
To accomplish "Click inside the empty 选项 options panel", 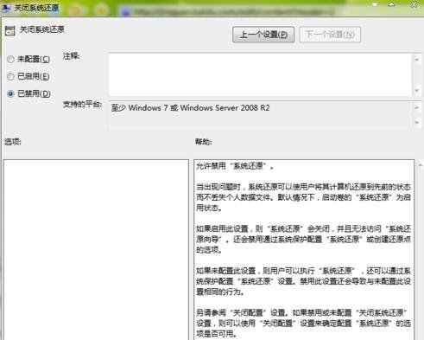I will 96,249.
